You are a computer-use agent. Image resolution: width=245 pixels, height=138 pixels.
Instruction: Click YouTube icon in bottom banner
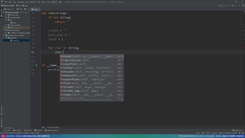click(3, 136)
